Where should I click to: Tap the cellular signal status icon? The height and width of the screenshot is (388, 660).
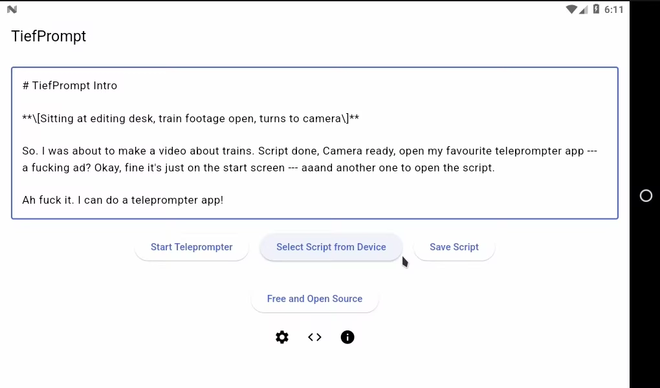[x=583, y=9]
